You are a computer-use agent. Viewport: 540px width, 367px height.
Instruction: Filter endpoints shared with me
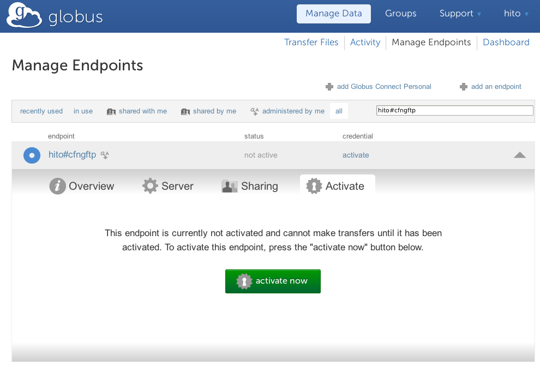[x=142, y=111]
